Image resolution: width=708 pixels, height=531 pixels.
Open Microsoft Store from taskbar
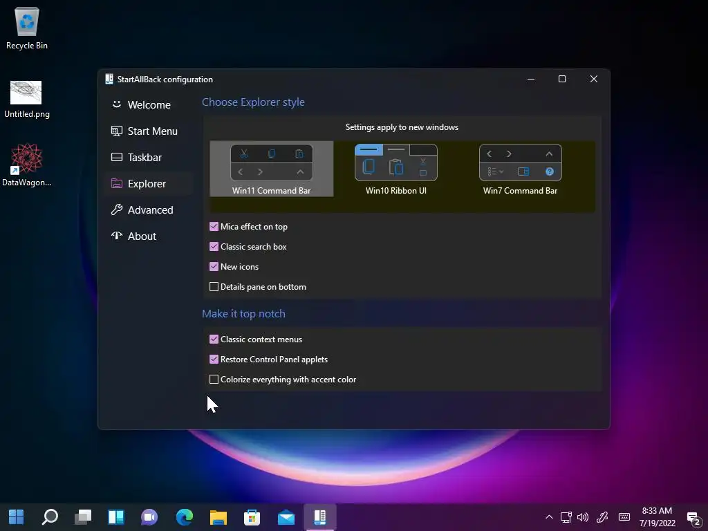click(252, 517)
